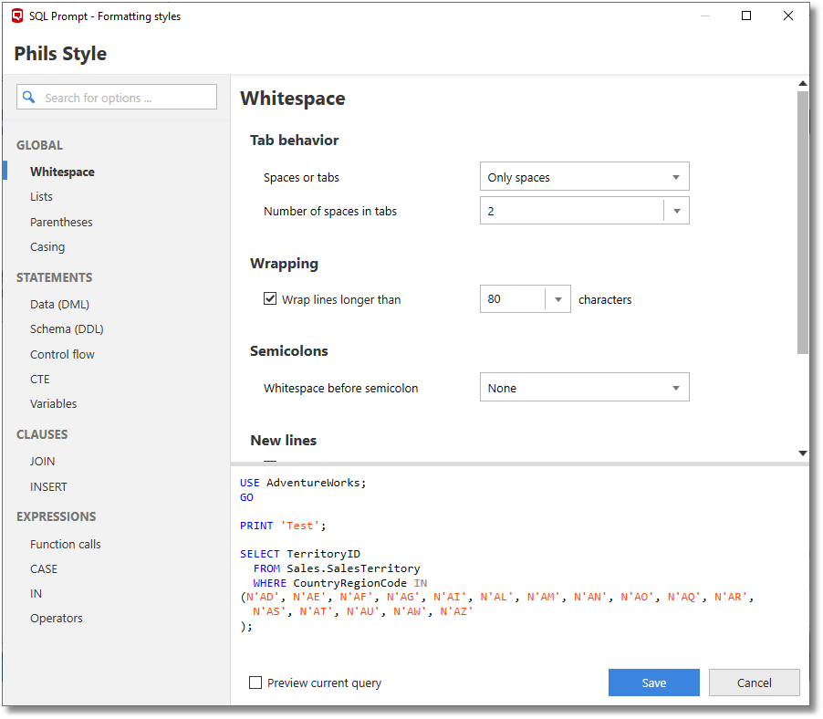Click the 'Tab behavior' section heading
This screenshot has height=719, width=823.
tap(294, 141)
